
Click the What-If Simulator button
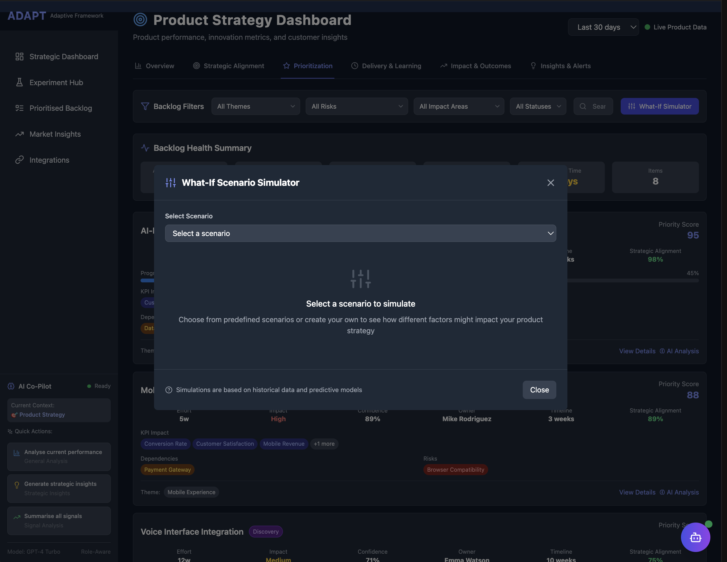(659, 106)
